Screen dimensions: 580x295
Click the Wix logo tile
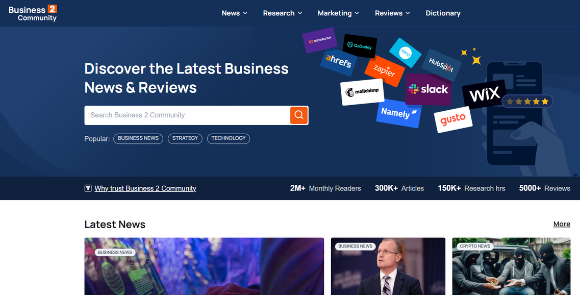pos(484,94)
